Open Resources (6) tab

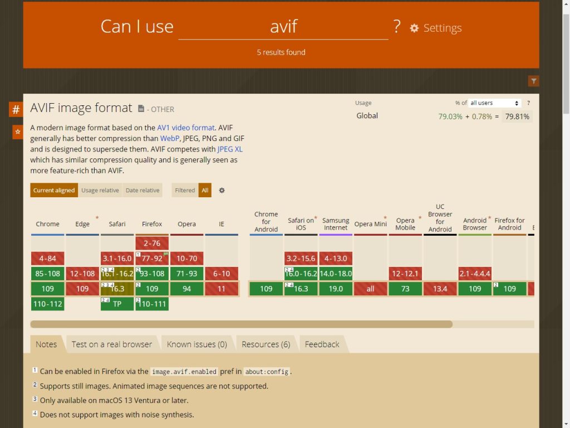[x=266, y=344]
